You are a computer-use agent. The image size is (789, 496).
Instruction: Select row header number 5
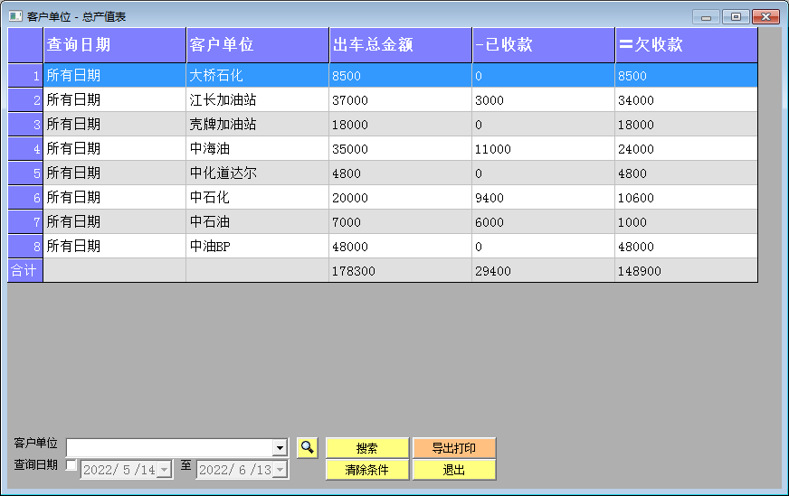click(x=25, y=173)
